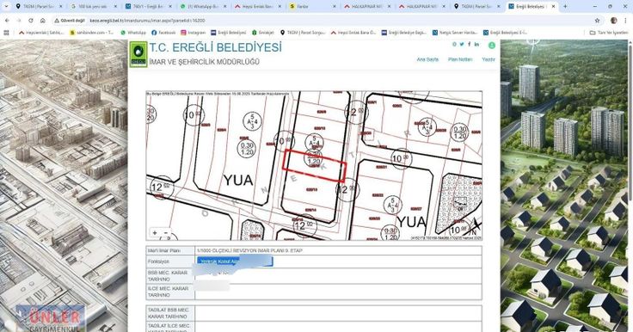Open the Ereğli Belediyesi bookmark
633x332 pixels.
(229, 33)
